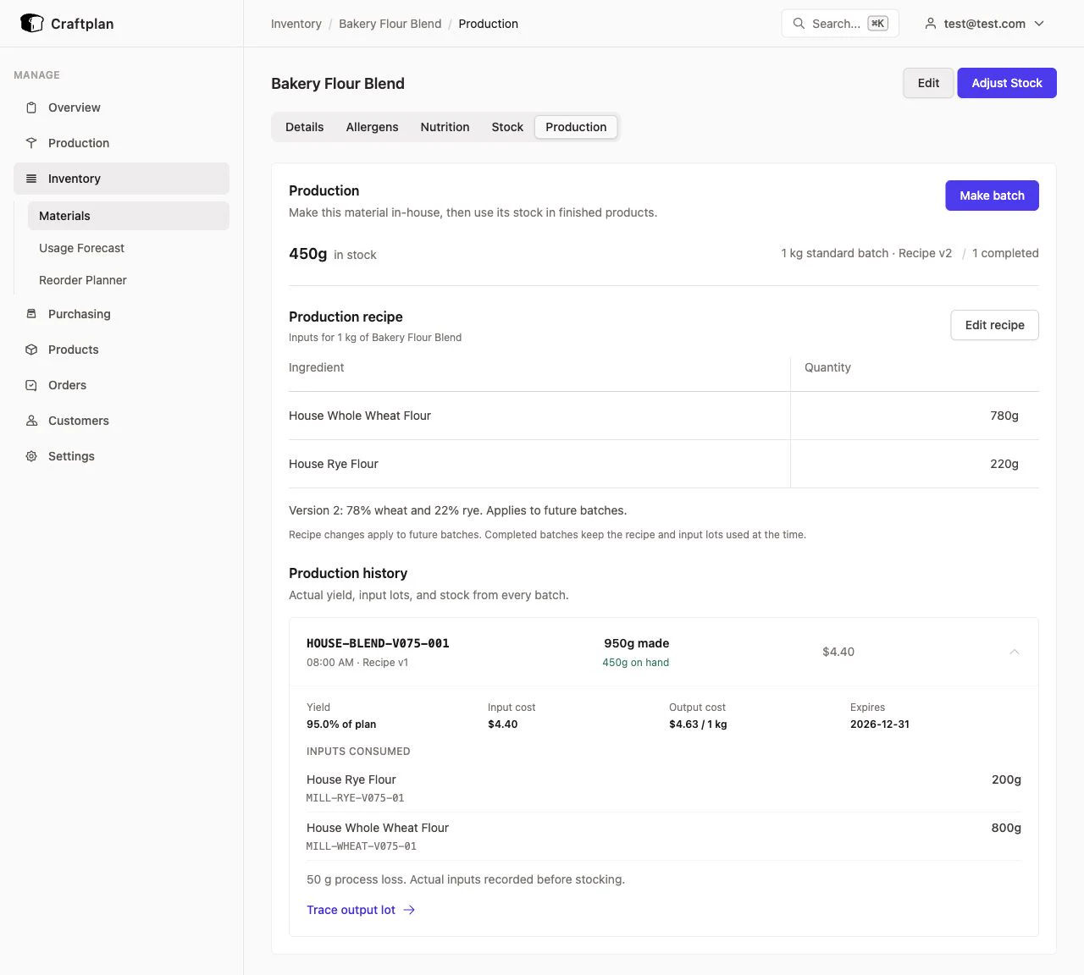Go to Inventory breadcrumb link
This screenshot has height=975, width=1084.
[x=296, y=24]
